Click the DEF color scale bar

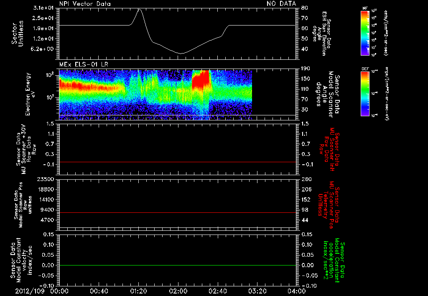[x=365, y=94]
